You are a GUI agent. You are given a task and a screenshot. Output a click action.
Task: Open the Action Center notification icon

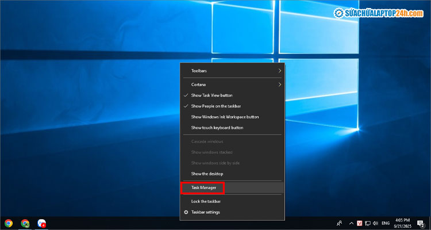(420, 223)
